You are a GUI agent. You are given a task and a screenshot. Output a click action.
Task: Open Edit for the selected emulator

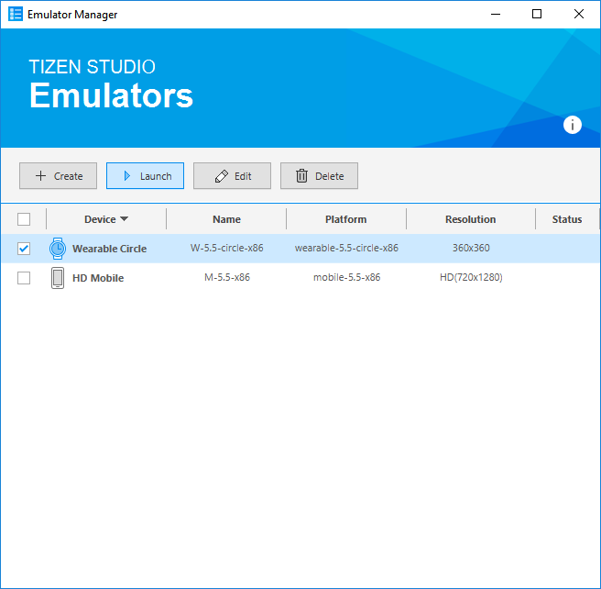coord(232,176)
